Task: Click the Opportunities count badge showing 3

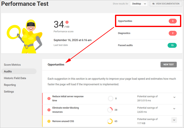Action: pyautogui.click(x=173, y=21)
